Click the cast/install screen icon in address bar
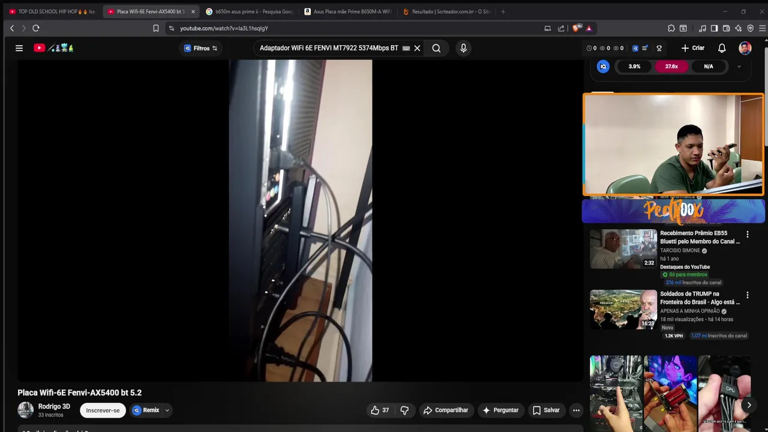Image resolution: width=768 pixels, height=432 pixels. [x=547, y=28]
